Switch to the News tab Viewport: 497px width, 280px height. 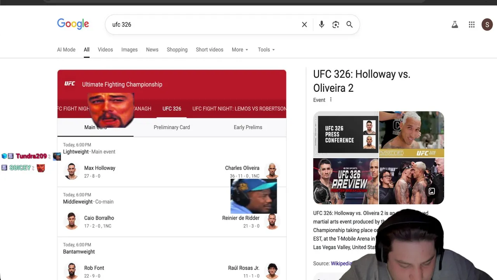point(152,50)
